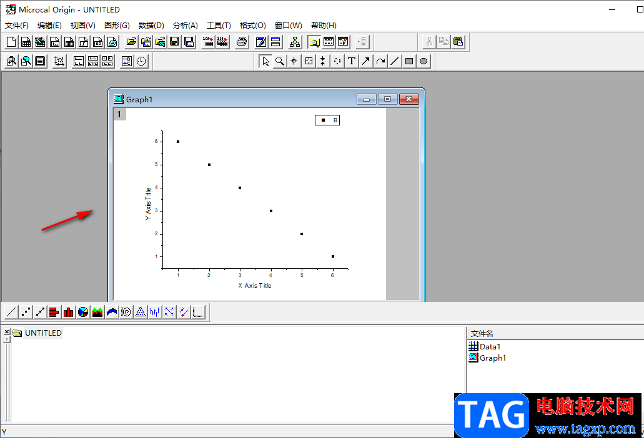Click the New Matrix icon
644x438 pixels.
69,42
